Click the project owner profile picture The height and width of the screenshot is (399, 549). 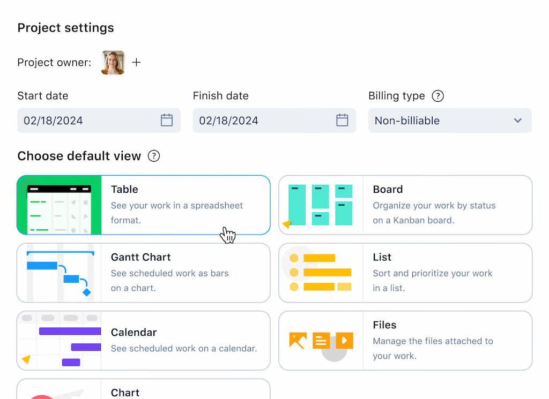click(113, 62)
